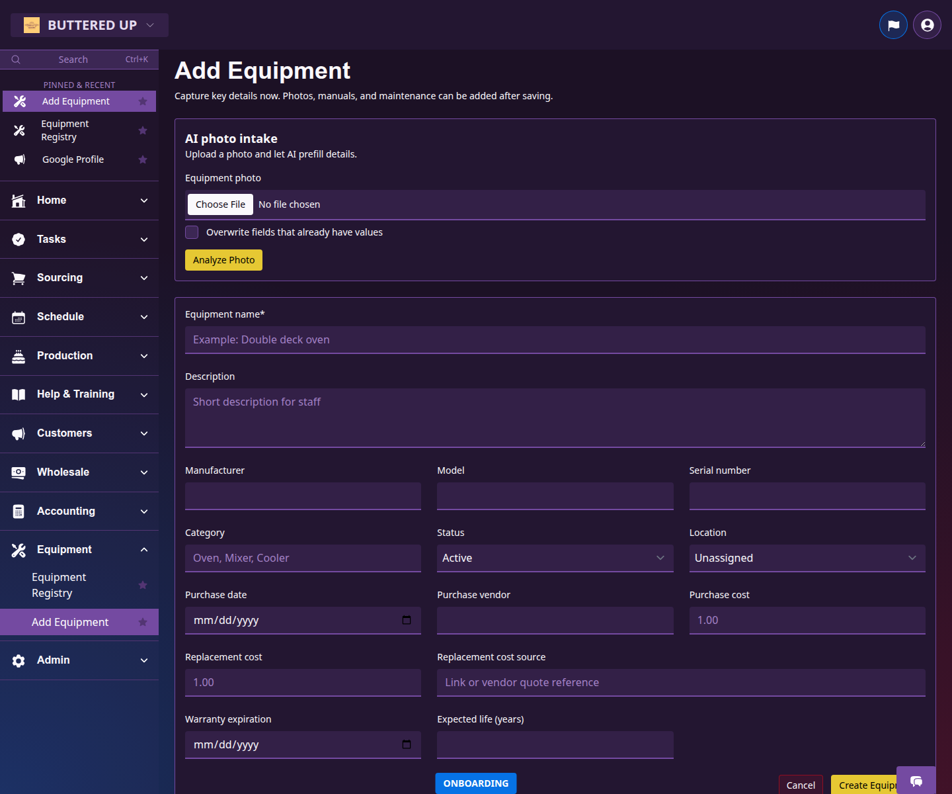Open the Schedule calendar icon
Screen dimensions: 952x794
[18, 317]
